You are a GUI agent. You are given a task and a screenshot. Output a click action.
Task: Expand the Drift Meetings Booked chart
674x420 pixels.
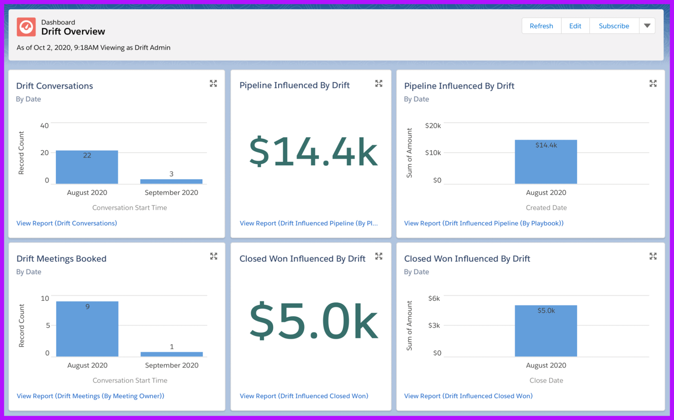(x=214, y=256)
